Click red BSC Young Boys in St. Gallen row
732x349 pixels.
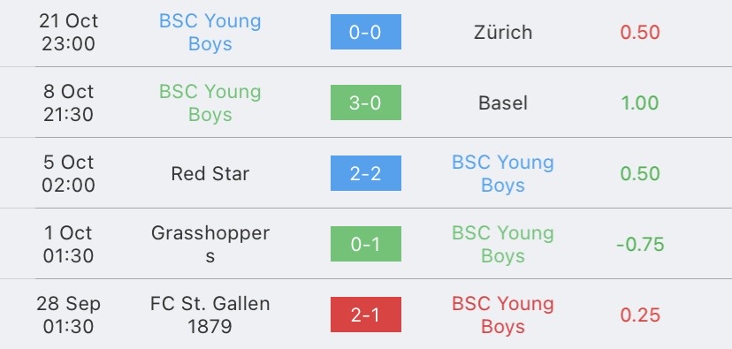(503, 315)
